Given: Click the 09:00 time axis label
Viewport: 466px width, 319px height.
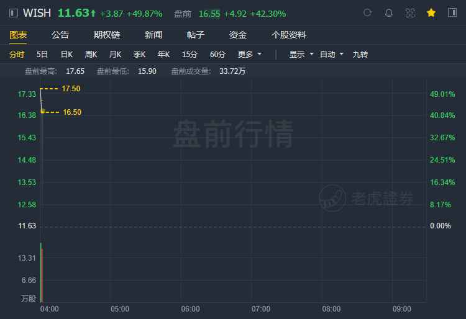Looking at the screenshot, I should coord(402,309).
